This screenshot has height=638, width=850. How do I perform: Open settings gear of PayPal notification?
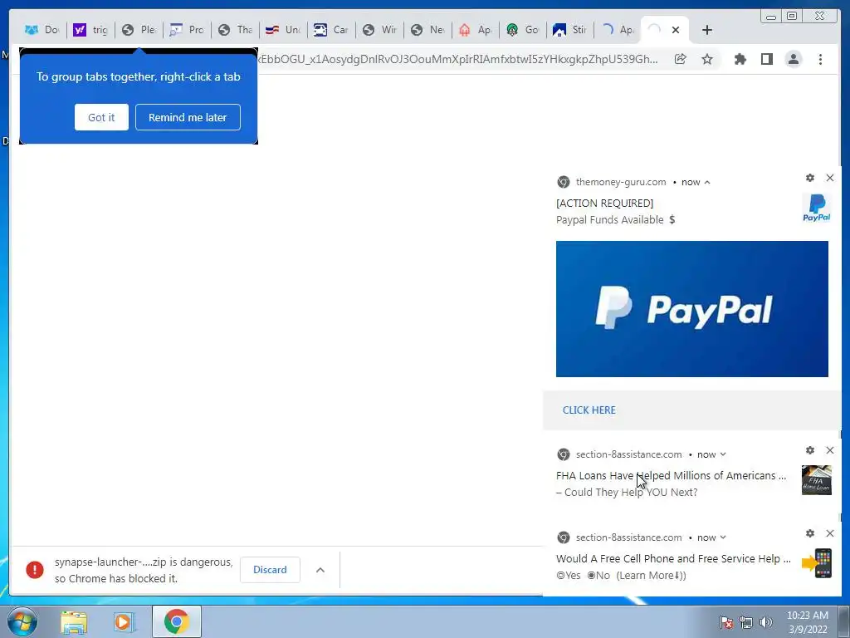810,178
